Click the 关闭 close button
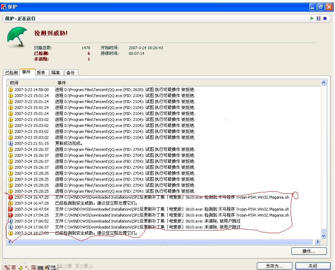 tap(313, 266)
